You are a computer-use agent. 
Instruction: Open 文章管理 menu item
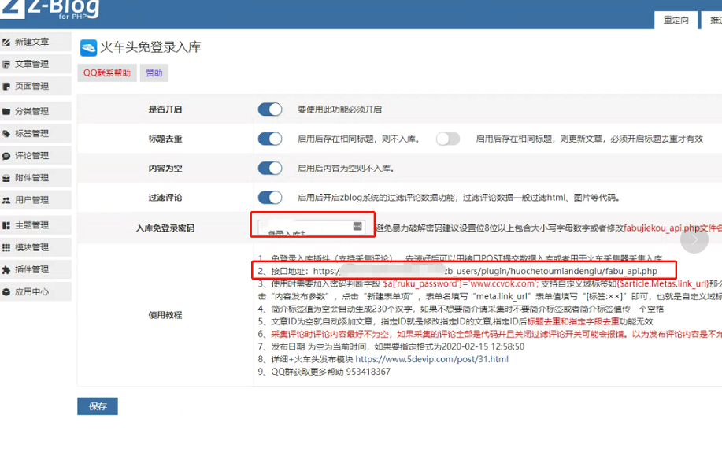coord(35,64)
